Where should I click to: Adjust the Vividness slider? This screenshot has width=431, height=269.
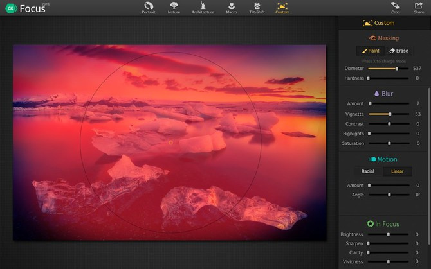(388, 261)
